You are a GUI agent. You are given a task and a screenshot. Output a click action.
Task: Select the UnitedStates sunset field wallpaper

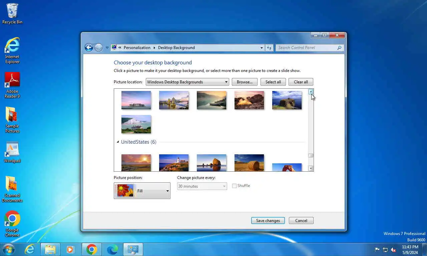(x=136, y=163)
